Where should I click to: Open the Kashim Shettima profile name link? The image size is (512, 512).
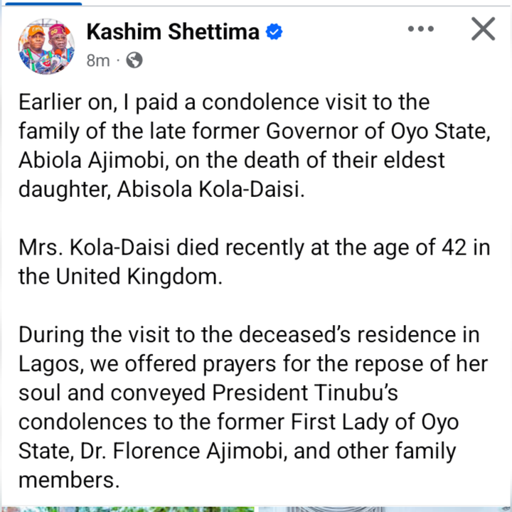[x=173, y=32]
